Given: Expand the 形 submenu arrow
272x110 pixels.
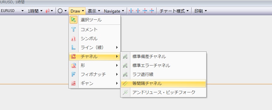Looking at the screenshot, I should tap(117, 65).
